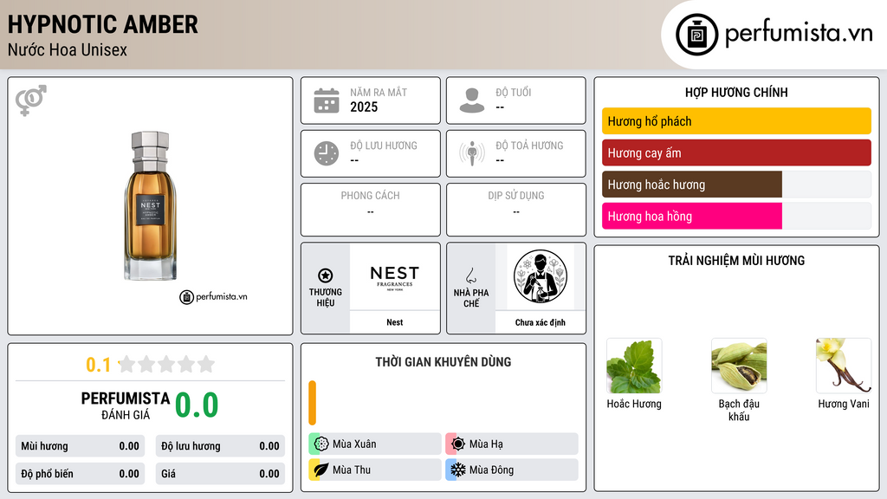Viewport: 887px width, 499px height.
Task: Click the Mùi hương score row
Action: point(80,446)
